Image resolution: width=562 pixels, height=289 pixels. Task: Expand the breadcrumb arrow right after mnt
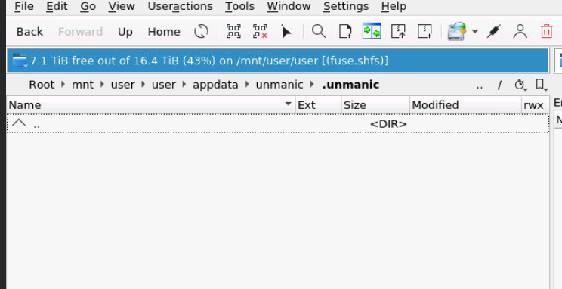click(102, 85)
